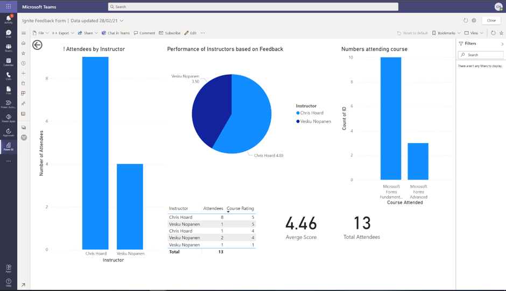Toggle Power BI hamburger navigation menu
Screen dimensions: 506x291
click(x=24, y=33)
